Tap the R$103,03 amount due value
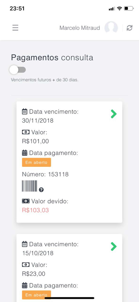The image size is (139, 302). pyautogui.click(x=36, y=210)
